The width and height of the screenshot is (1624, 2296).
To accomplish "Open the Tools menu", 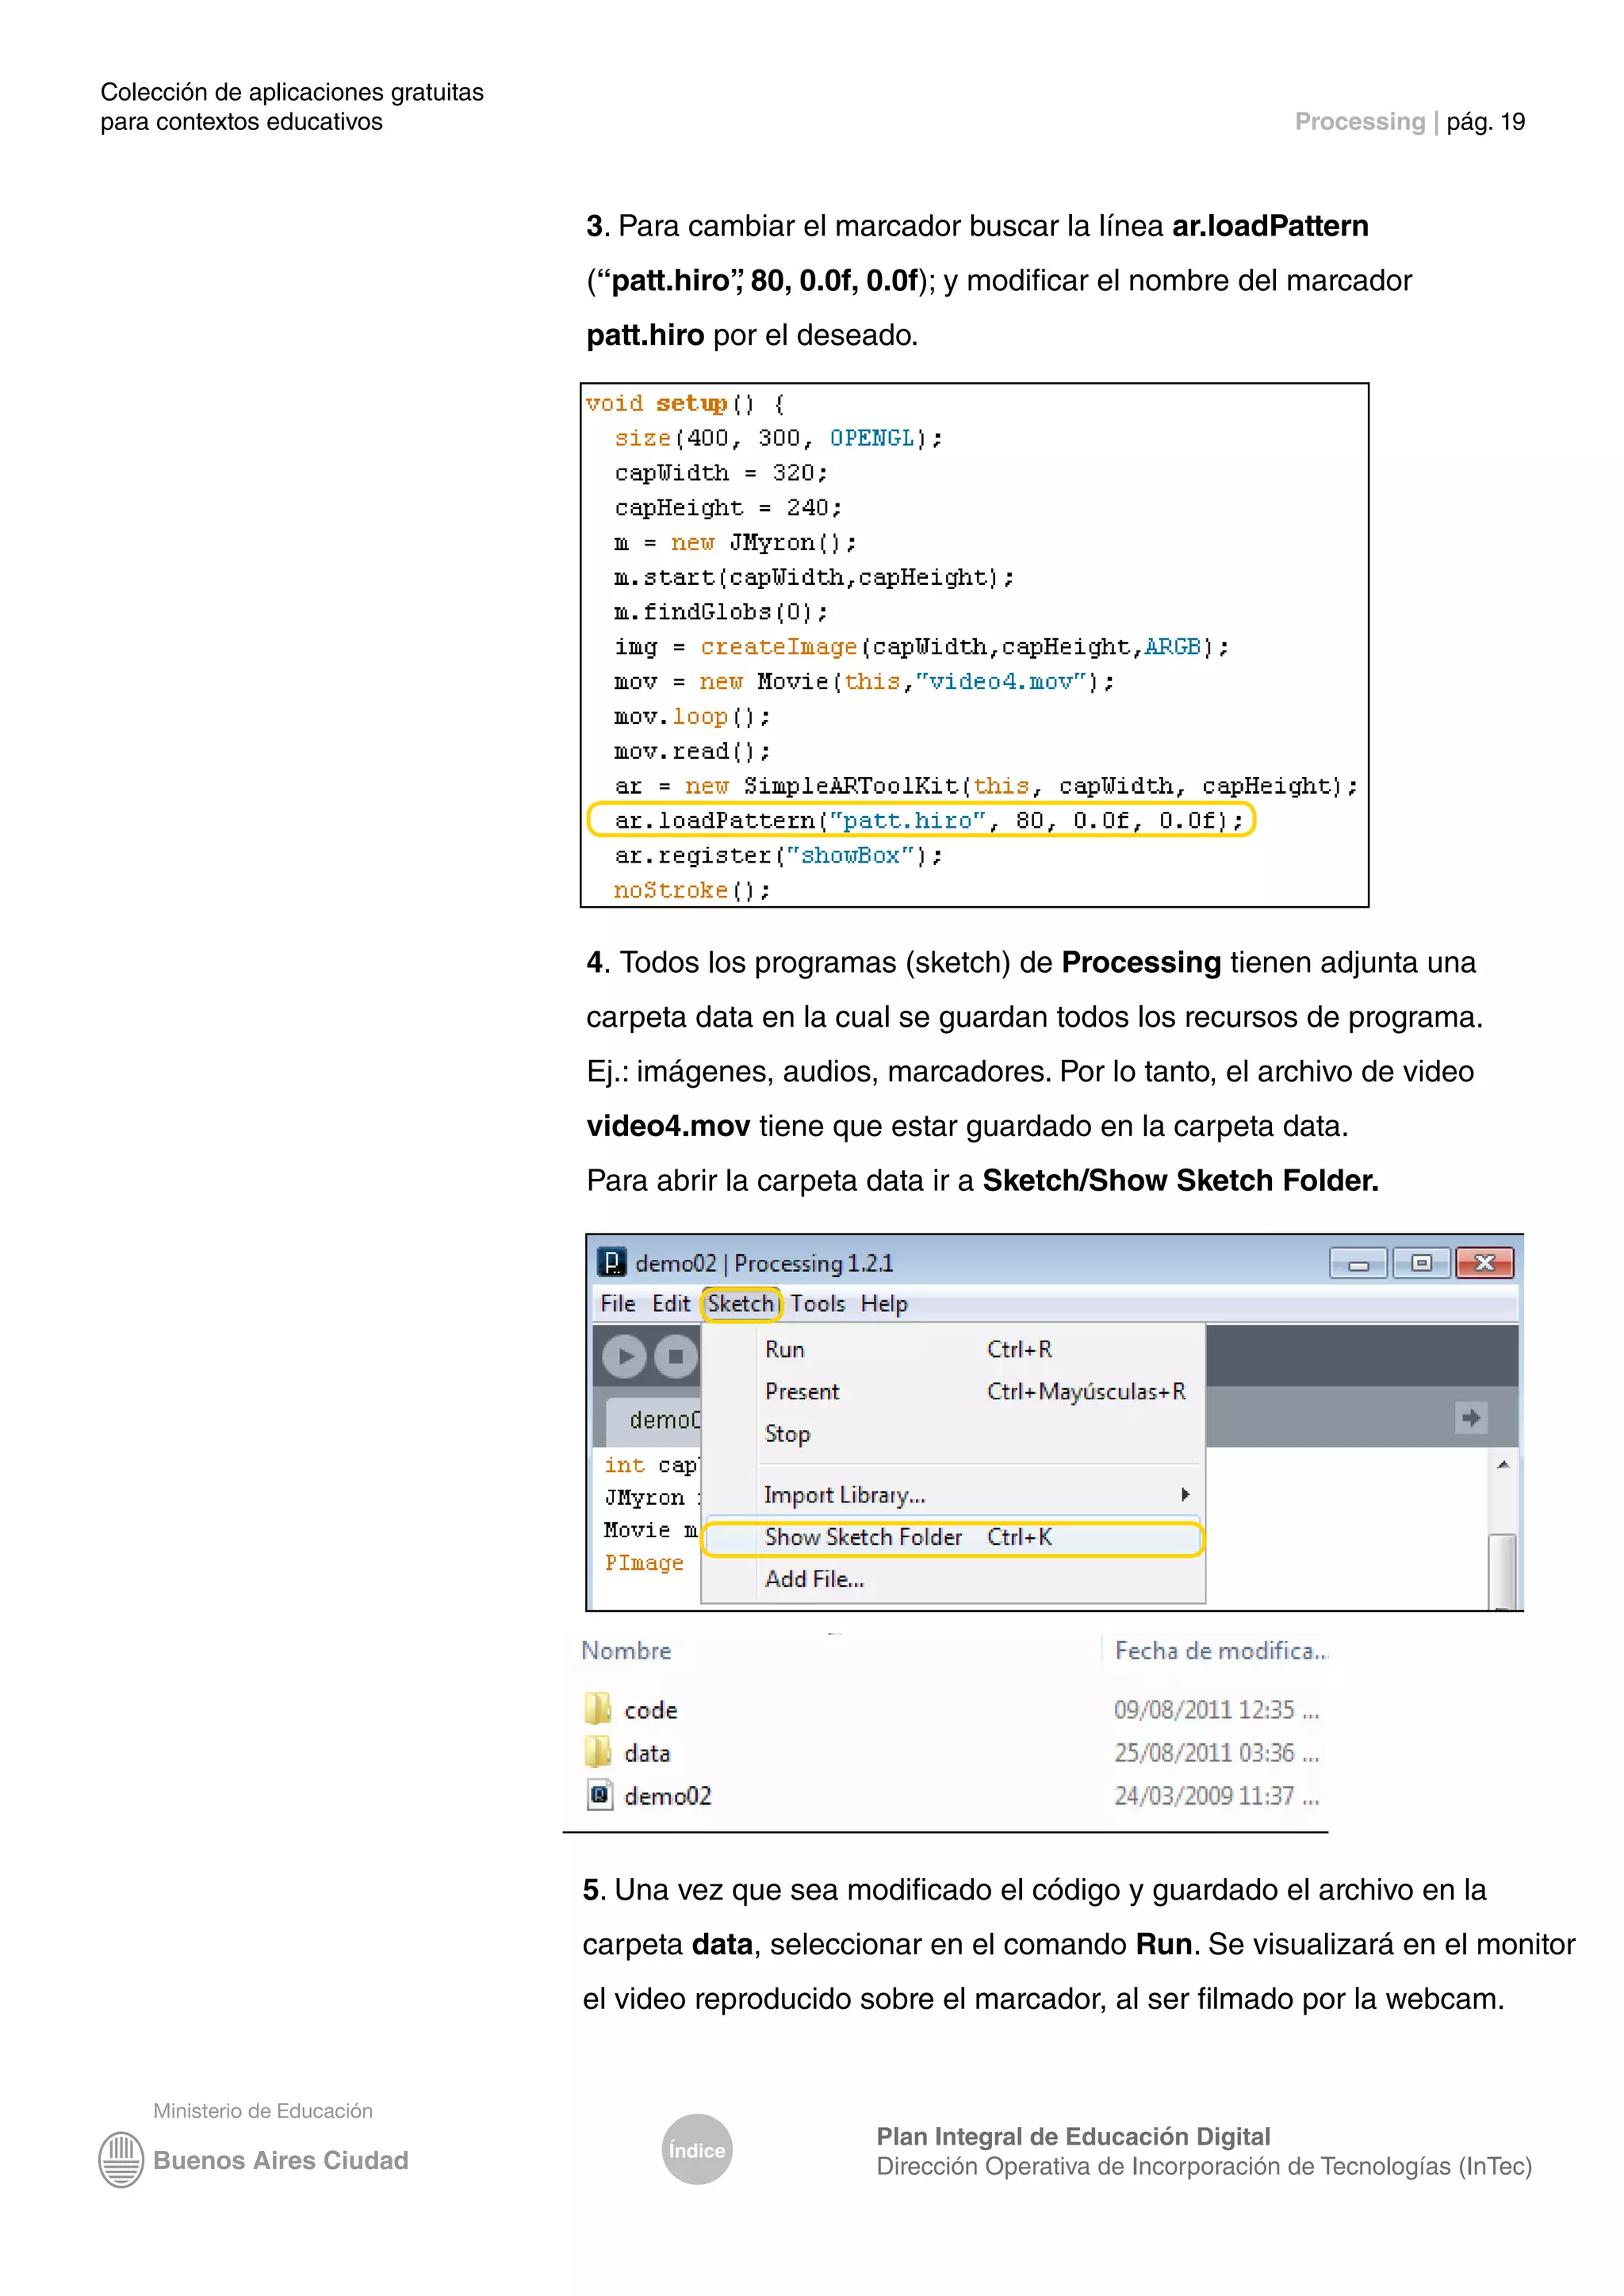I will [x=817, y=1304].
